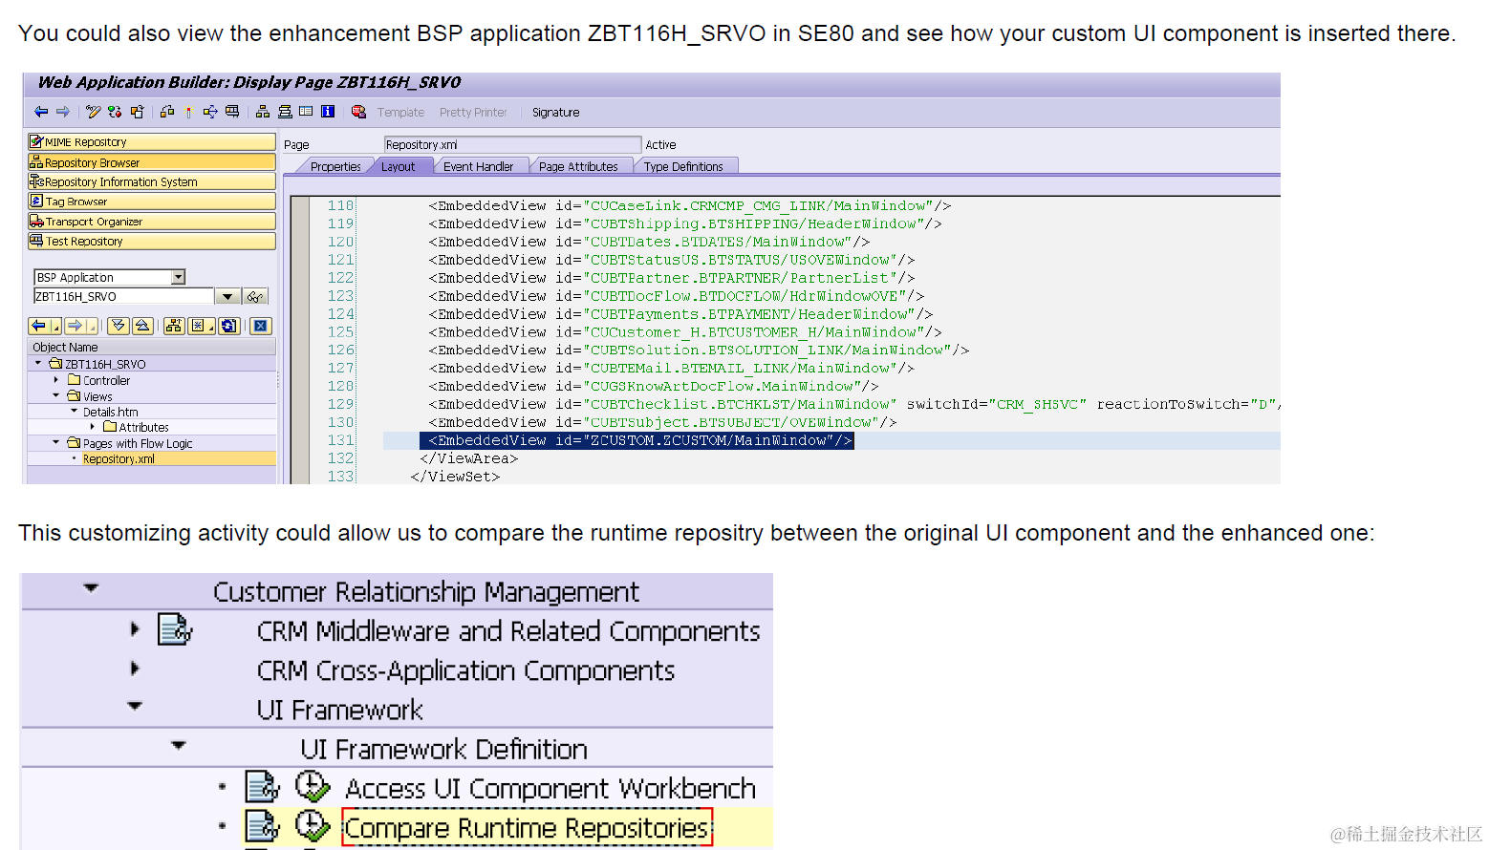Screen dimensions: 1489x850
Task: Collapse the Customer Relationship Management node
Action: point(91,588)
